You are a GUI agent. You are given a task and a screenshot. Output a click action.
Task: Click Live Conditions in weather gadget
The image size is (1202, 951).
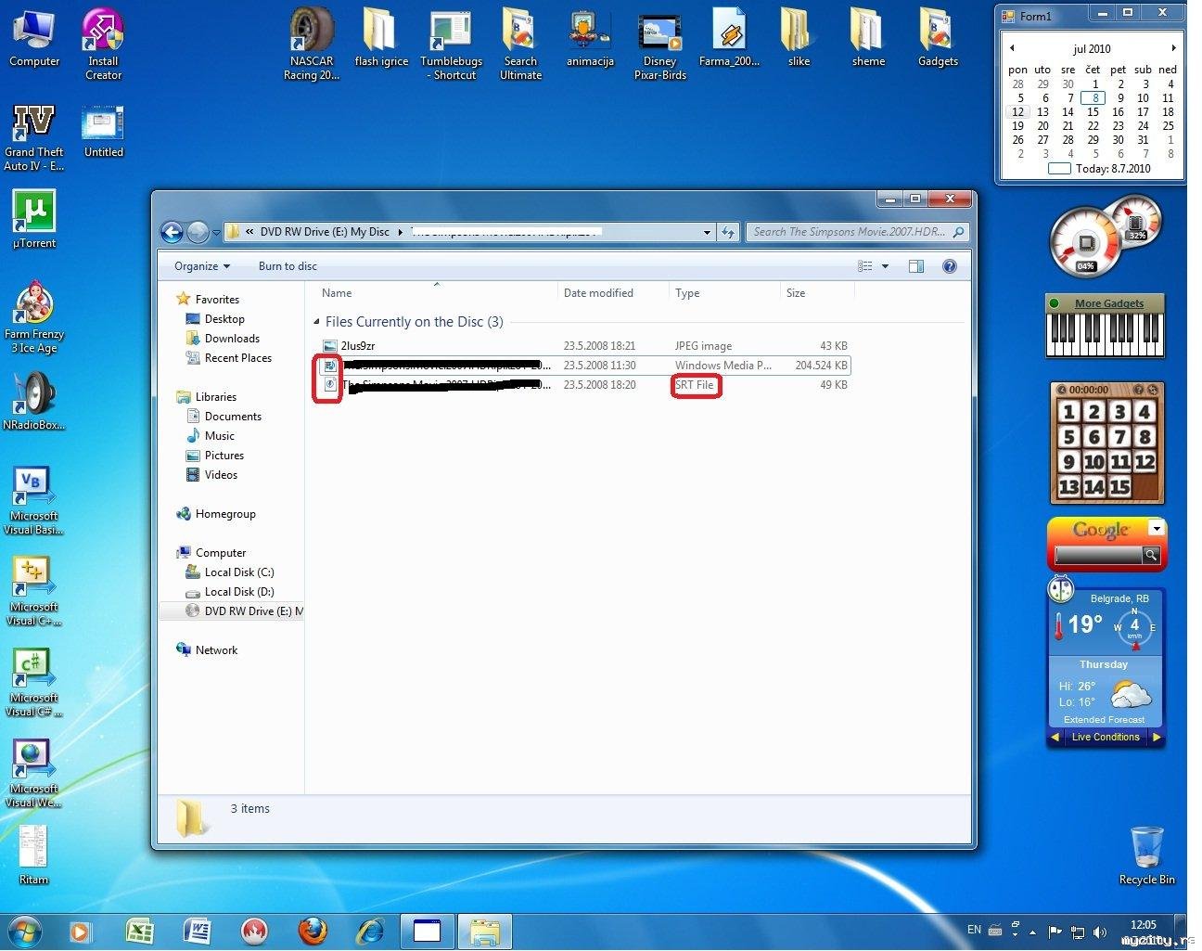1106,737
